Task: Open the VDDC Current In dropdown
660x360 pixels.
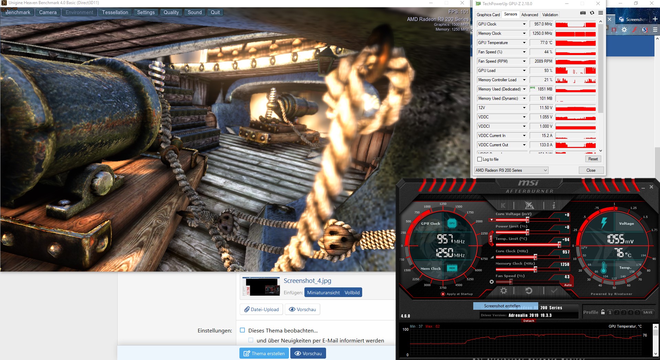Action: [524, 136]
